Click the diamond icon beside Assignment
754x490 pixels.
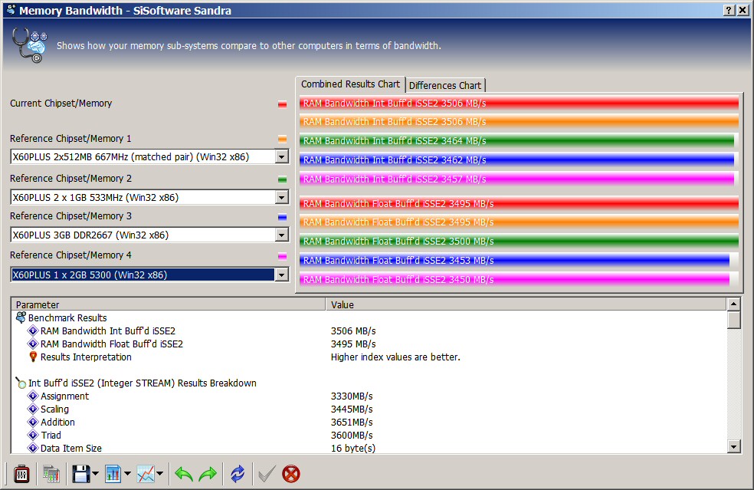[x=33, y=396]
